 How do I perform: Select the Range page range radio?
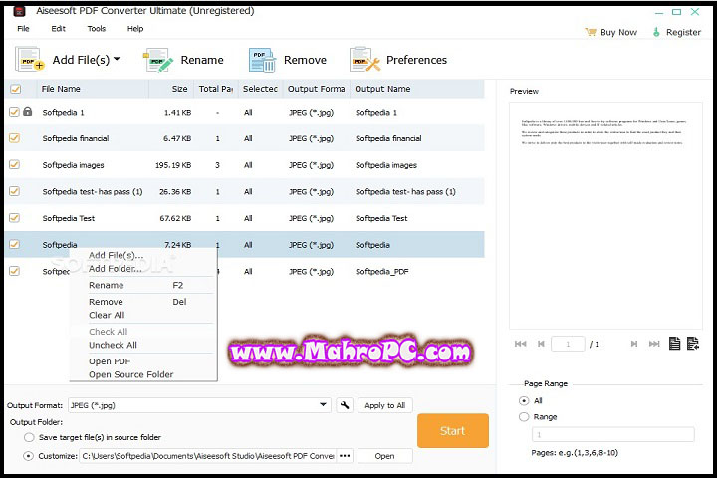click(524, 416)
